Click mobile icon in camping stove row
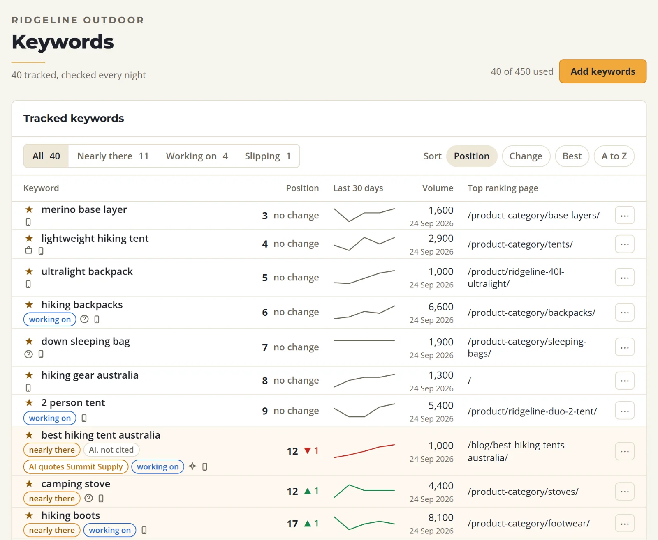The height and width of the screenshot is (540, 658). point(101,499)
